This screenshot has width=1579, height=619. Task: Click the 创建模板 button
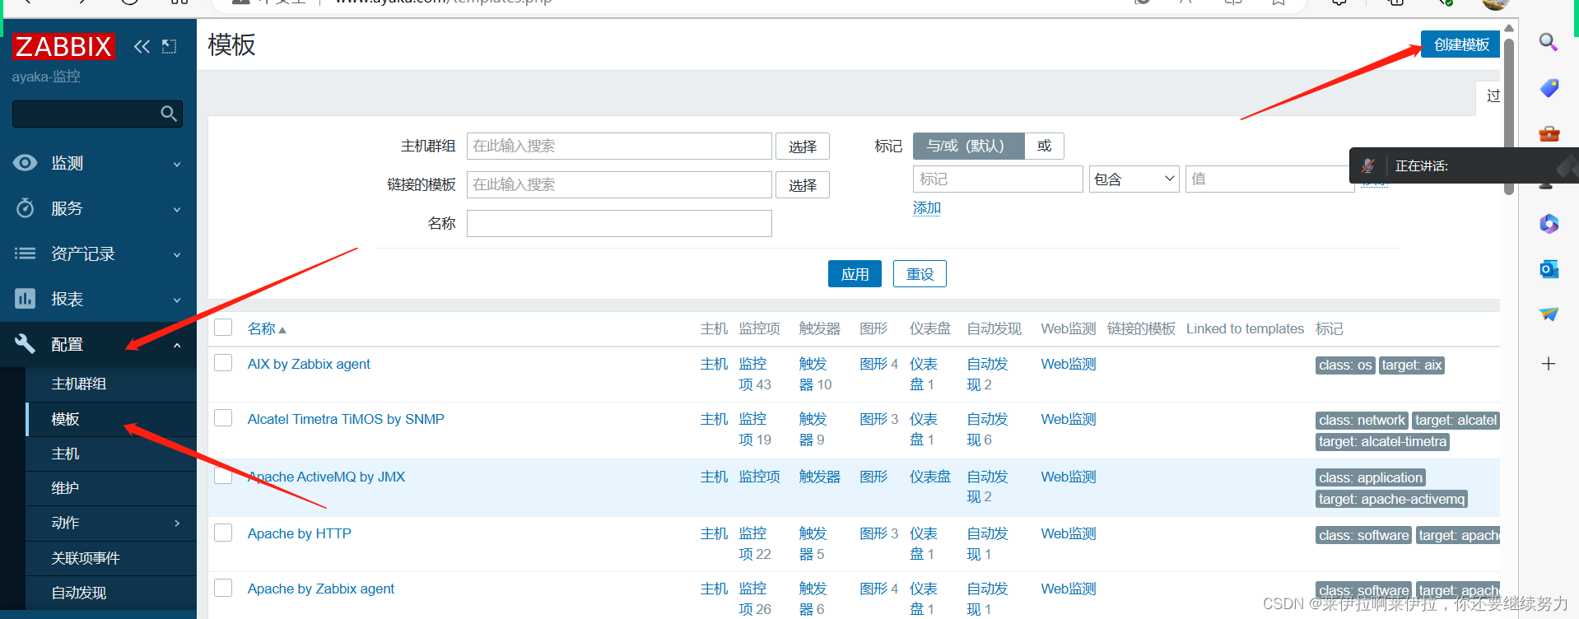(1461, 44)
